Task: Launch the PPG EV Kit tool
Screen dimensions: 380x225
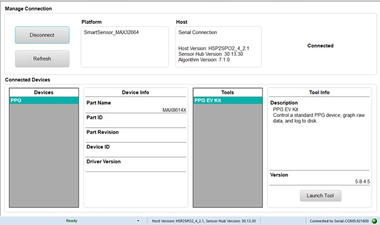Action: click(320, 195)
